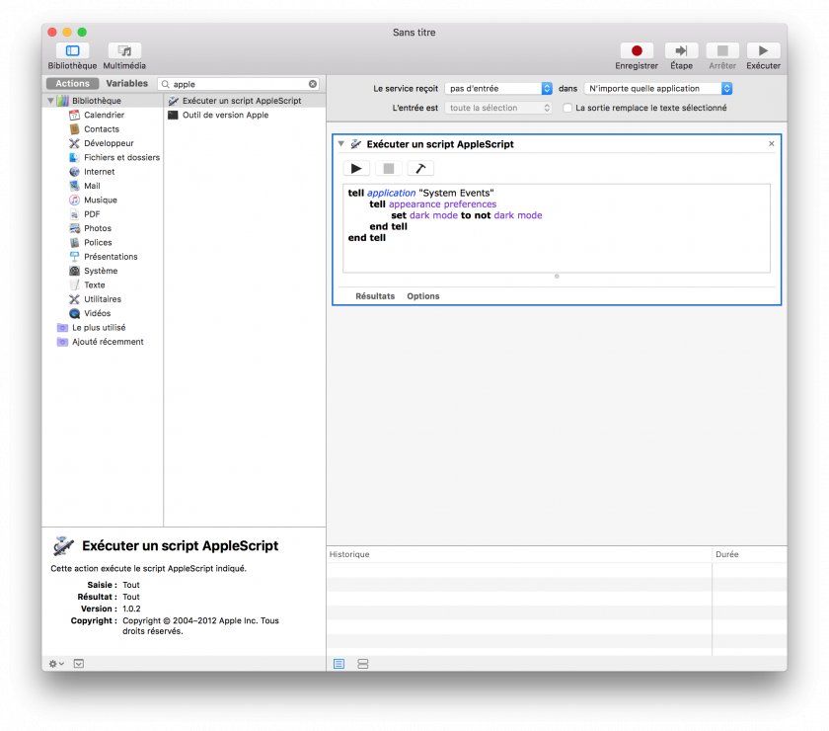This screenshot has height=731, width=829.
Task: Select 'Outil de version Apple' action
Action: point(225,116)
